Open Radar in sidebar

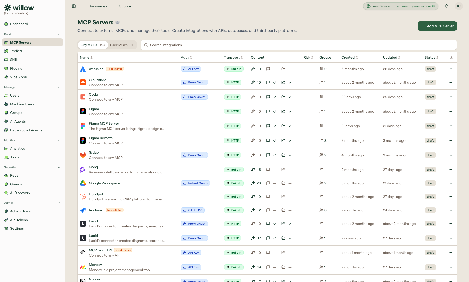(x=32, y=175)
